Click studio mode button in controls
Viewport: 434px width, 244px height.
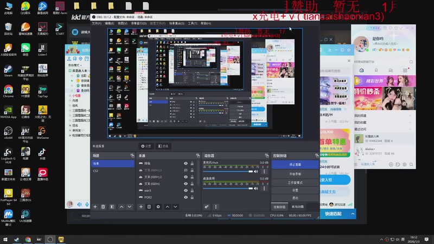coord(295,183)
